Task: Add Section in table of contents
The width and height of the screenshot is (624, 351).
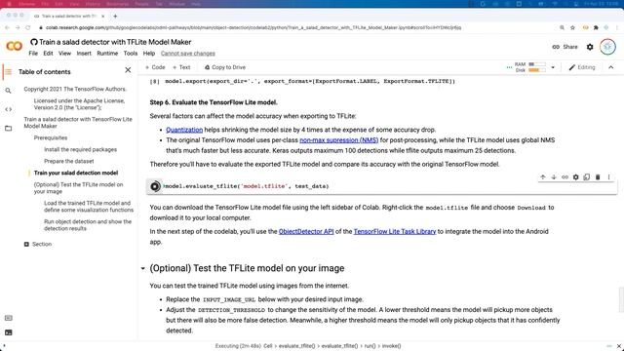Action: click(x=38, y=244)
